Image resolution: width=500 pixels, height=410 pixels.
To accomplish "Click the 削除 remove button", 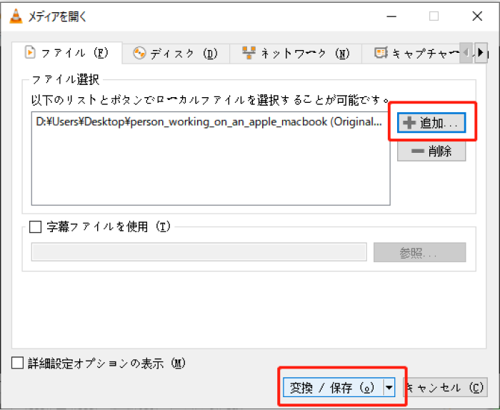I will coord(431,151).
